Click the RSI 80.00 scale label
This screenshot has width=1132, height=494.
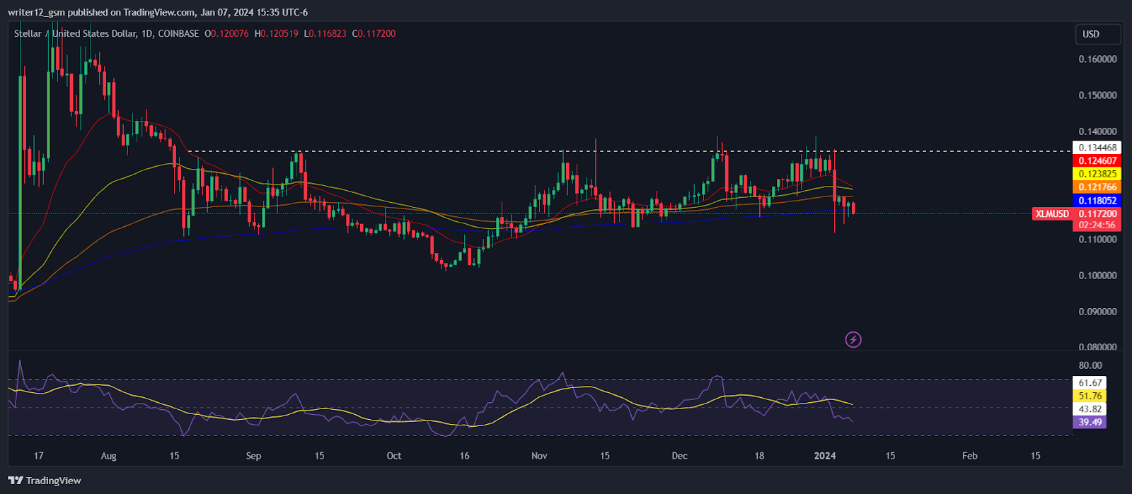point(1090,365)
